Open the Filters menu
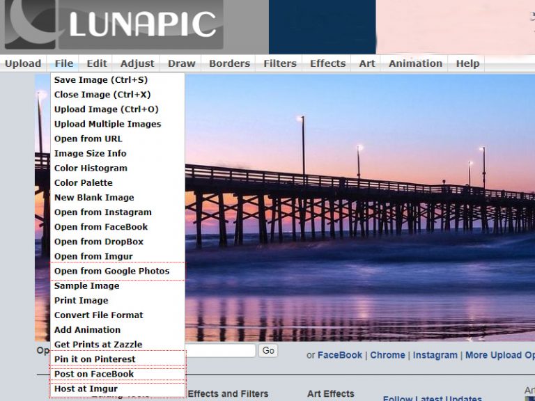The width and height of the screenshot is (535, 401). pyautogui.click(x=280, y=63)
